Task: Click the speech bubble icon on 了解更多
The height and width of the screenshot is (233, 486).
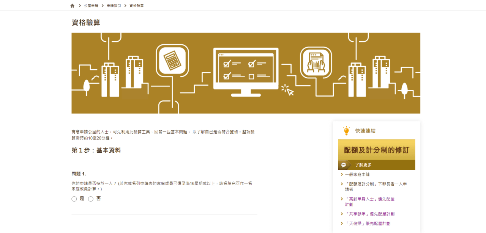Action: (344, 165)
